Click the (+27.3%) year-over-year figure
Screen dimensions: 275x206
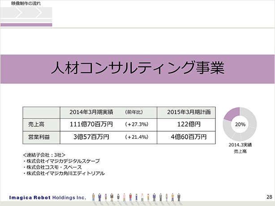click(x=137, y=124)
